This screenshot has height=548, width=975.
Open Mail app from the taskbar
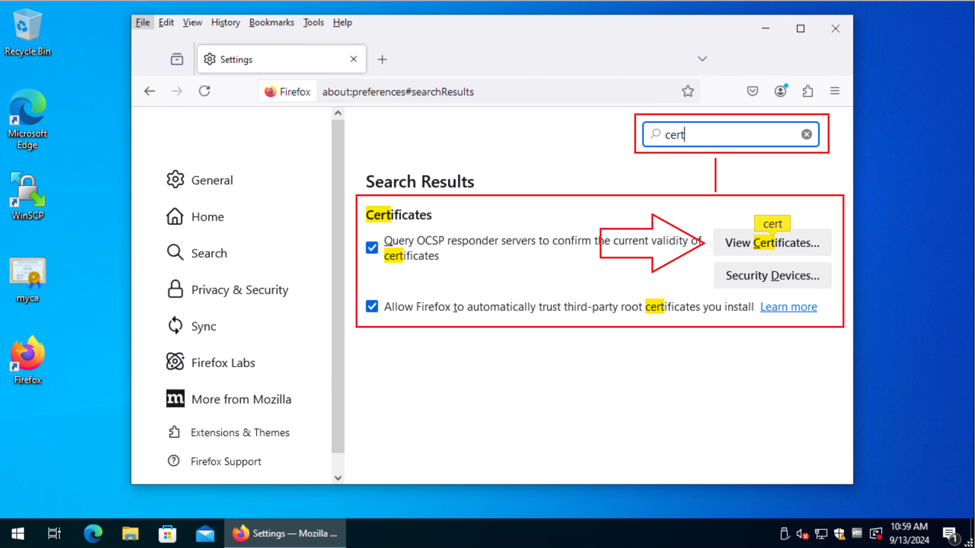pos(205,534)
